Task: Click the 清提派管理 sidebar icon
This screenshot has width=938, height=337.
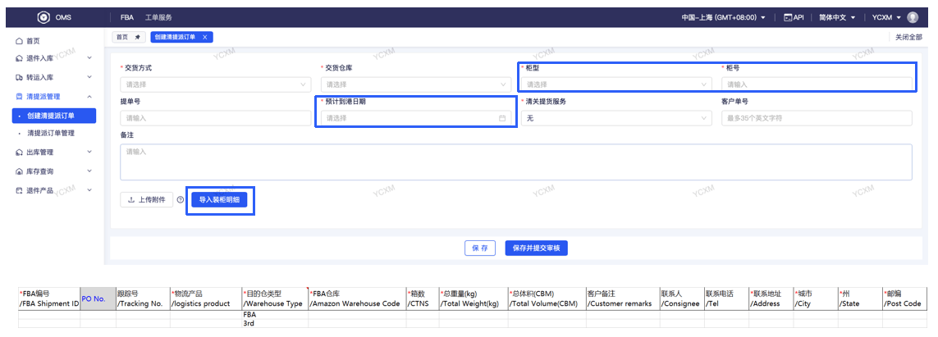Action: [19, 96]
